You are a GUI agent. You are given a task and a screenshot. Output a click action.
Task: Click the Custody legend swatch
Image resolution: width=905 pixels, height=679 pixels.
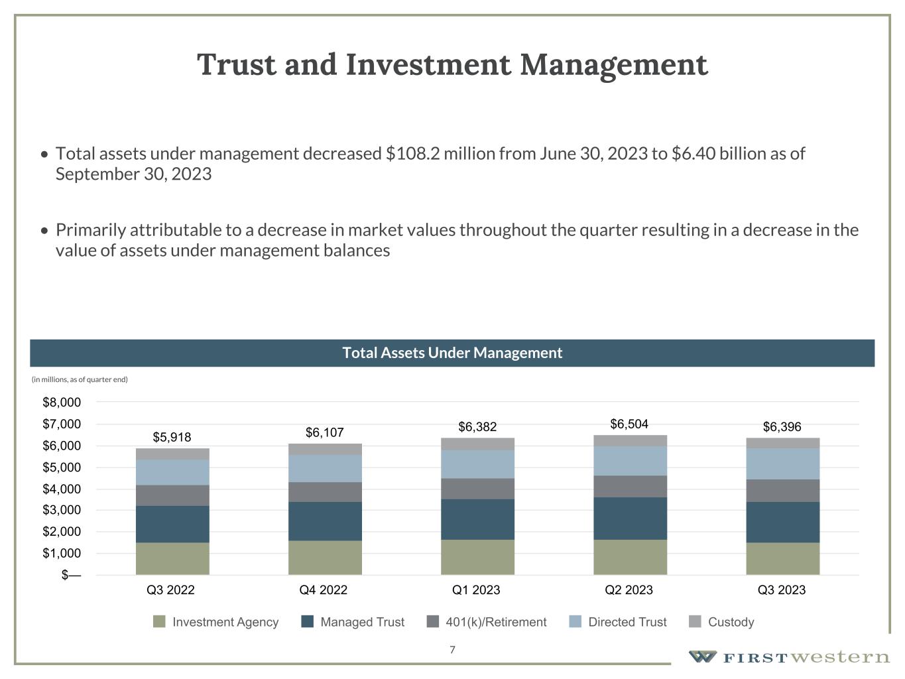point(695,621)
